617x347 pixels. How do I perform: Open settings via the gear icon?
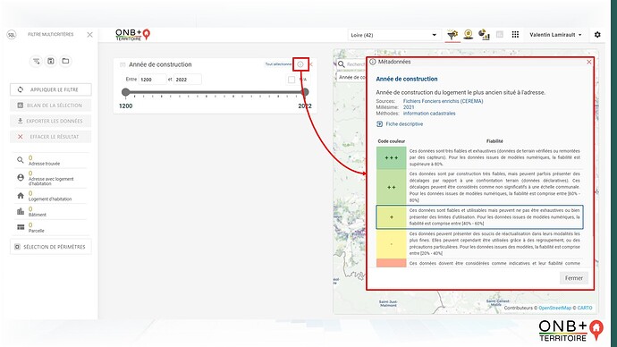click(597, 35)
